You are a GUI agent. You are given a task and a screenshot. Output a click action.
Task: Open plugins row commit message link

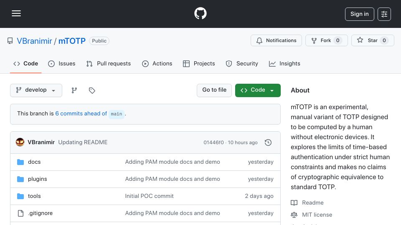[x=173, y=179]
